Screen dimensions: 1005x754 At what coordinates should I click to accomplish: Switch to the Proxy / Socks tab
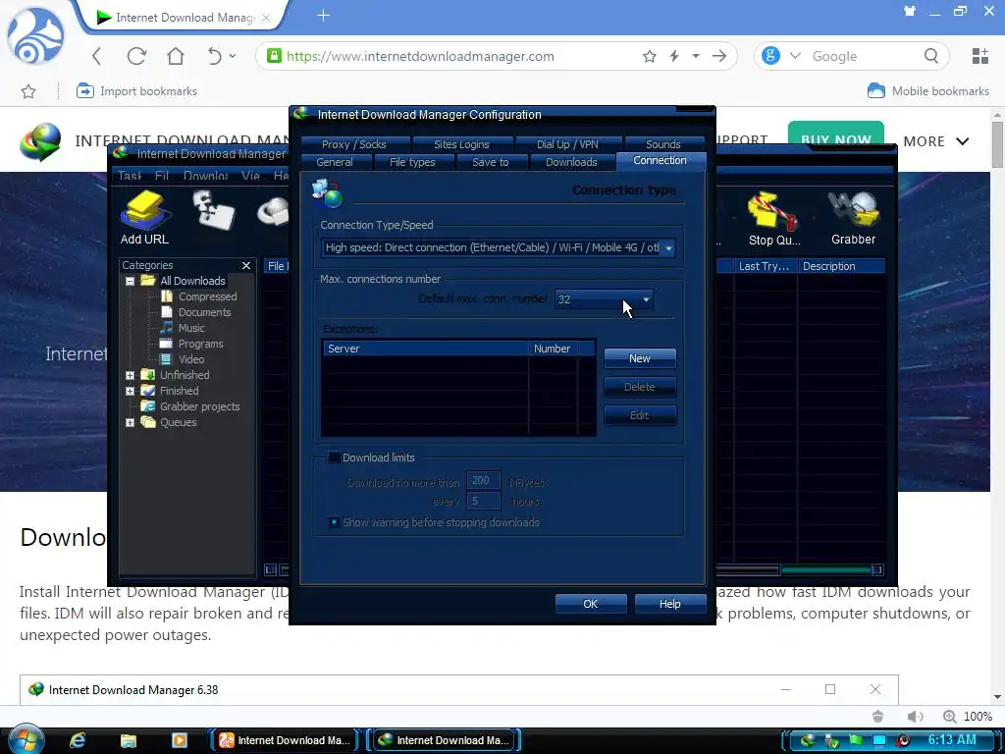point(354,144)
